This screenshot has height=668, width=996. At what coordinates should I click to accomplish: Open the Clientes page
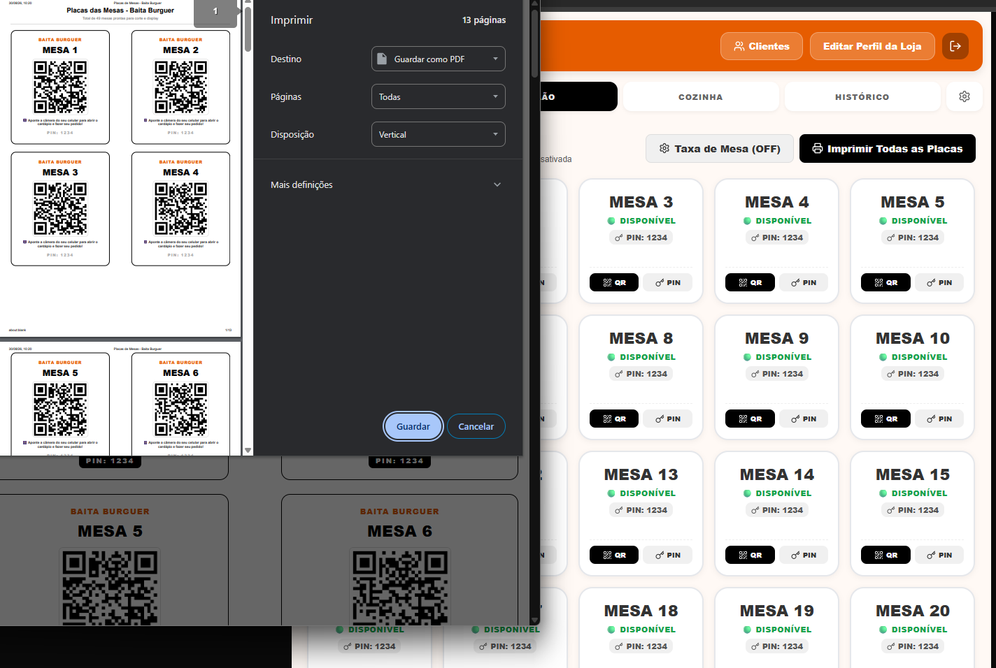(x=762, y=46)
